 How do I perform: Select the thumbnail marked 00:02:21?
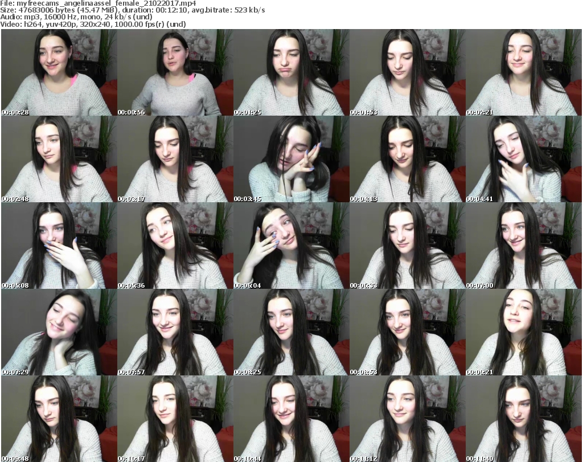(524, 72)
